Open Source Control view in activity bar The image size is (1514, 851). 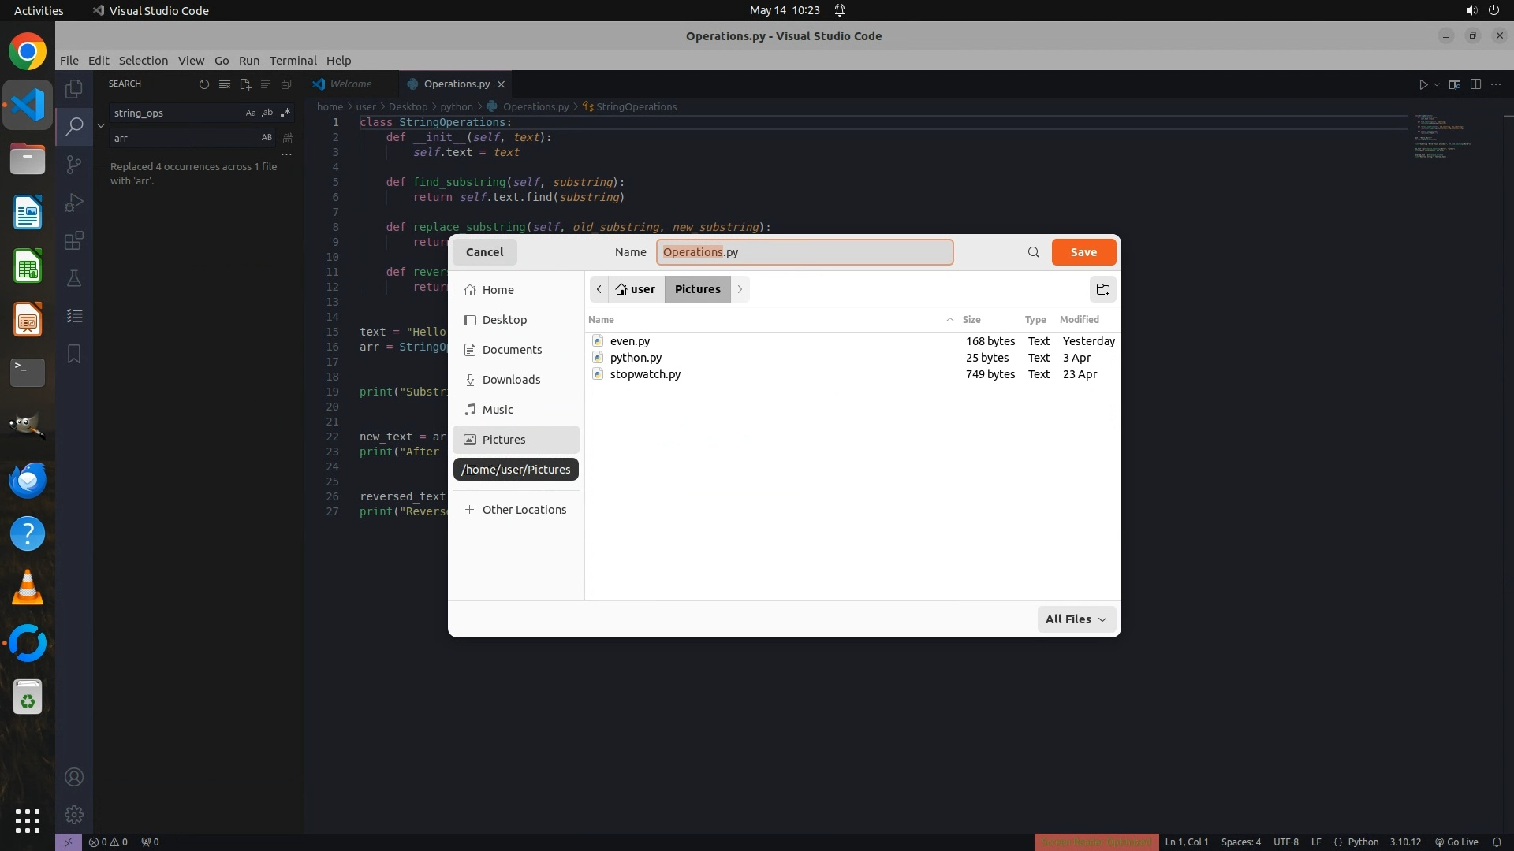coord(74,164)
